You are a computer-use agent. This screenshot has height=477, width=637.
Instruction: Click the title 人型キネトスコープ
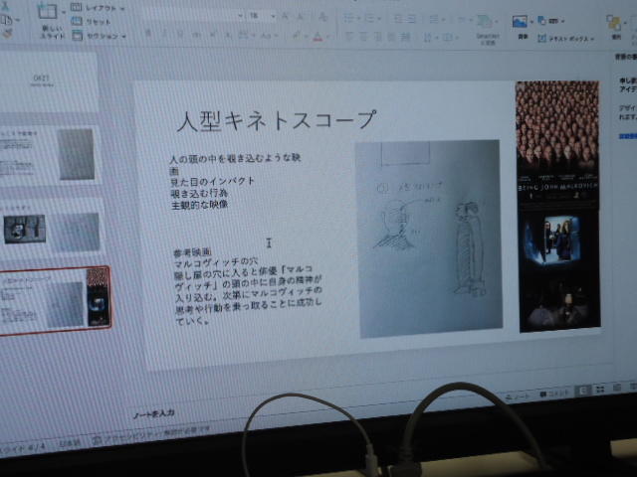pos(277,120)
